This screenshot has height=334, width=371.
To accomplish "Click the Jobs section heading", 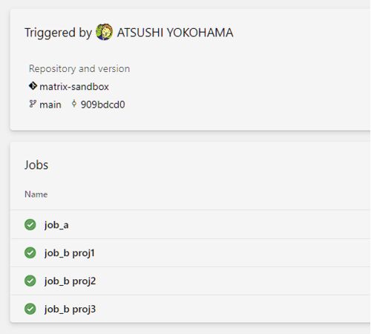I will click(x=36, y=165).
